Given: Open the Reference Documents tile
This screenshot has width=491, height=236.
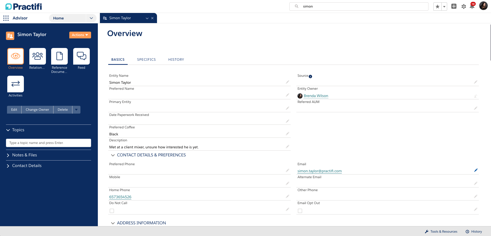Looking at the screenshot, I should (x=59, y=56).
